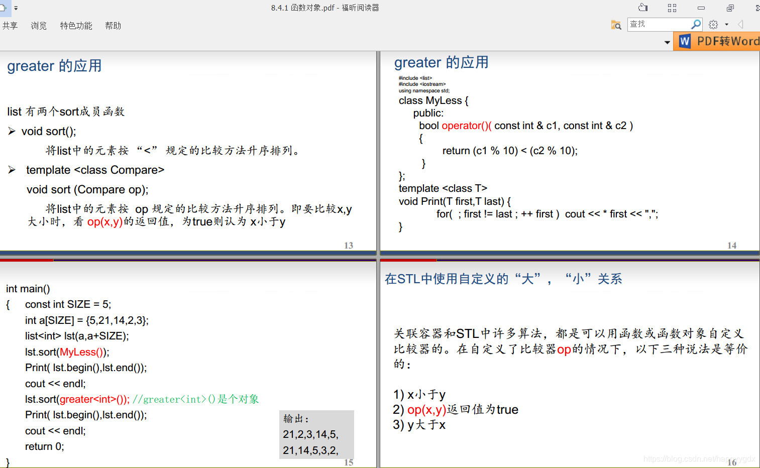Click the previous result triangle arrow
Screen dimensions: 760x468
click(x=740, y=25)
